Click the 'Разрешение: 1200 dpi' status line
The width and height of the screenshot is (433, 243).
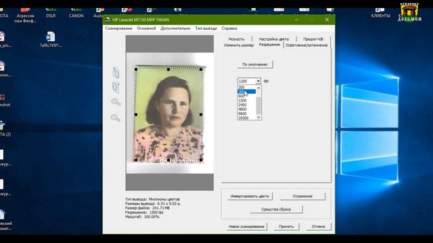coord(144,213)
